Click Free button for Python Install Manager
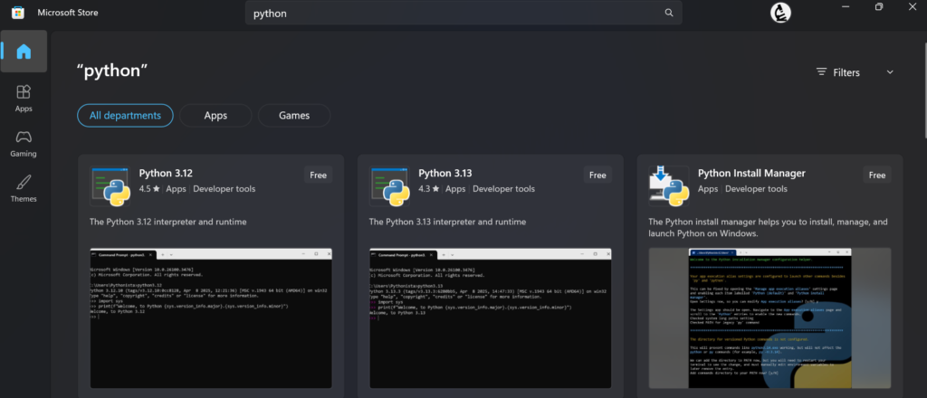 877,175
